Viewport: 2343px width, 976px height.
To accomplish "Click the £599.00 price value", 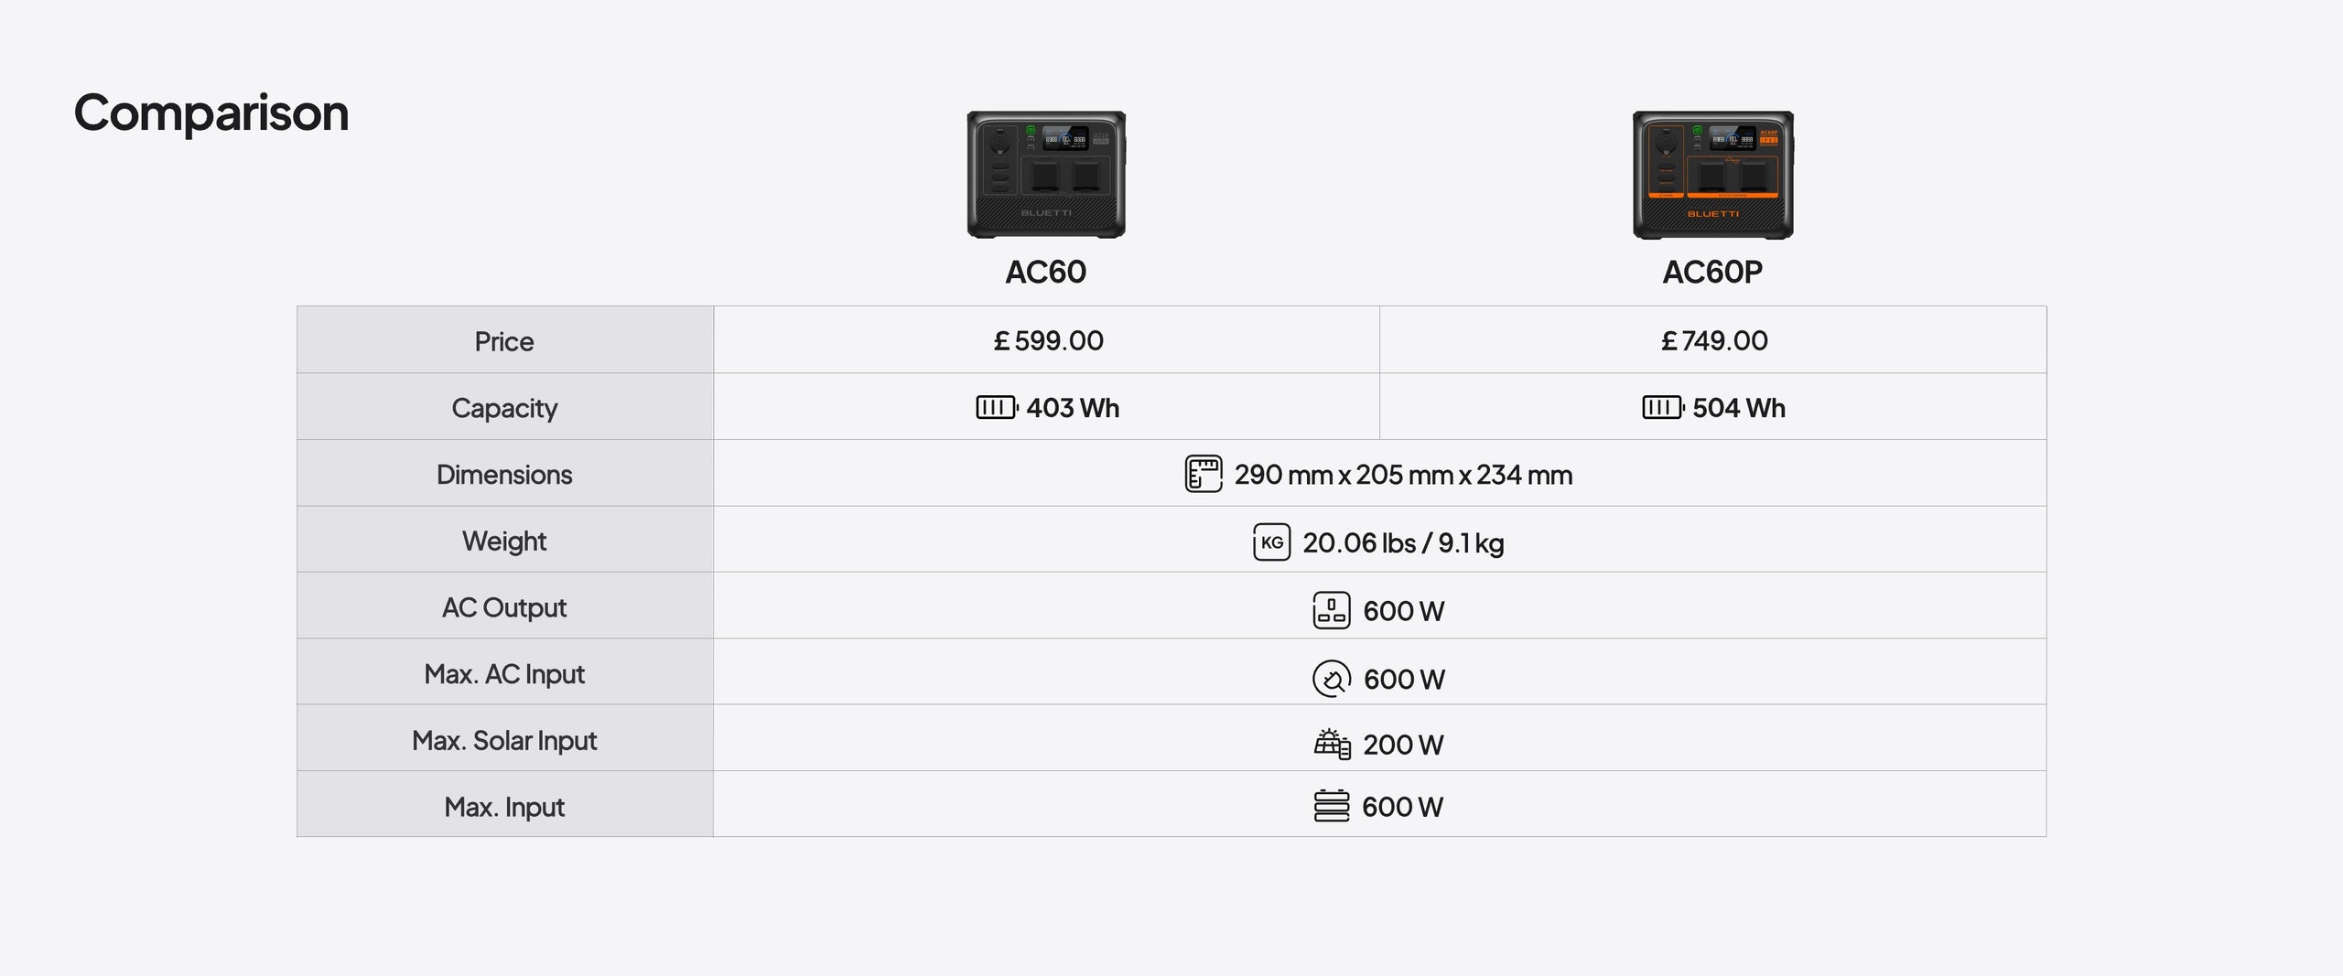I will pos(1048,340).
